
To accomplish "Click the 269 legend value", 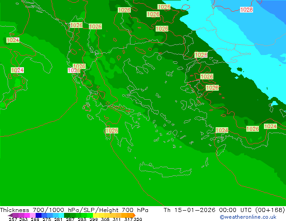I will pos(35,219).
